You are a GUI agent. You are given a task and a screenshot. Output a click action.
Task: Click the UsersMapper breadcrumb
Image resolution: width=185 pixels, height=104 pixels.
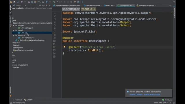(71, 9)
